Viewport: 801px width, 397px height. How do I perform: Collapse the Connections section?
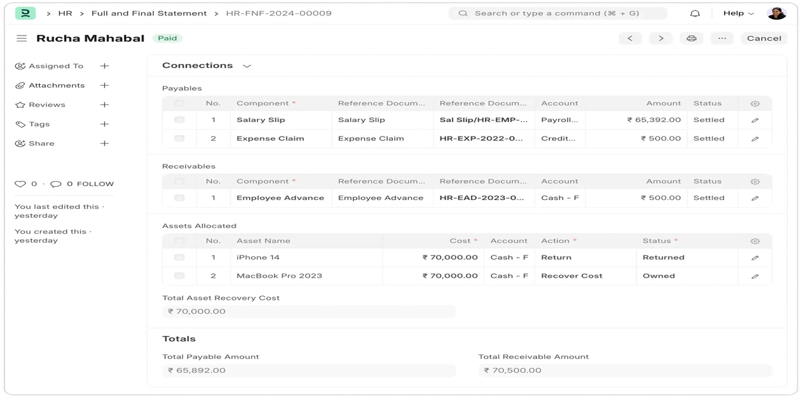(247, 66)
